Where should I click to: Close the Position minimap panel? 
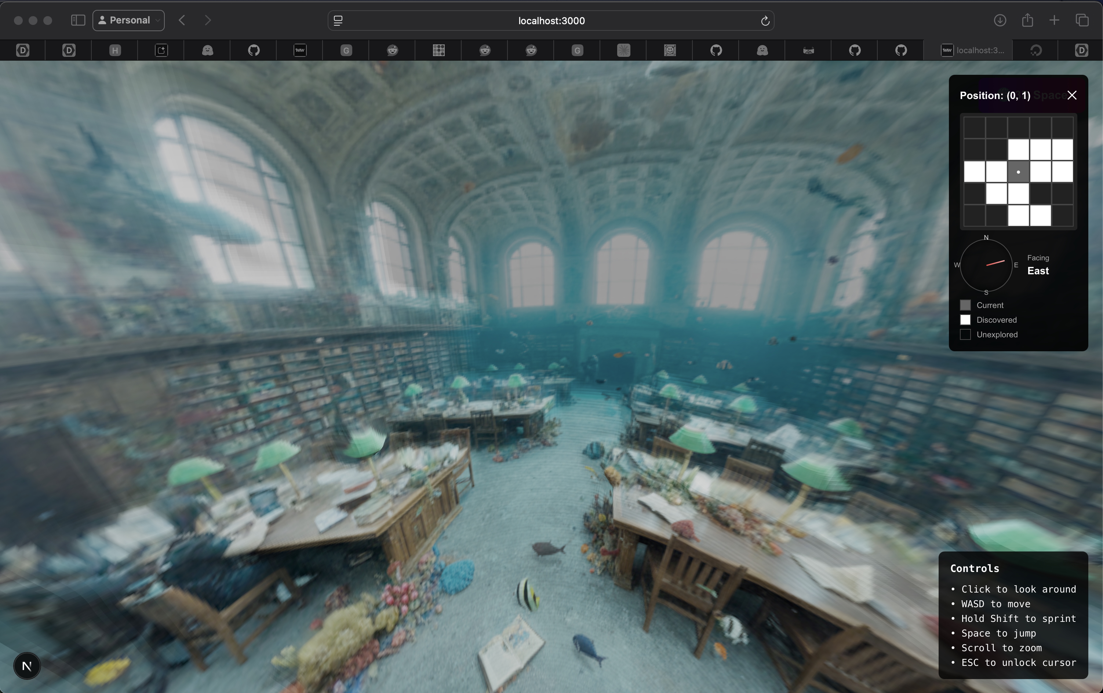[x=1071, y=95]
